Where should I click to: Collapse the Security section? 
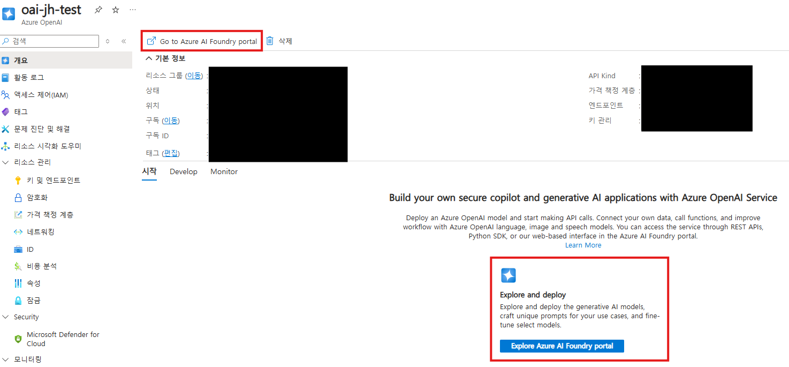[5, 317]
